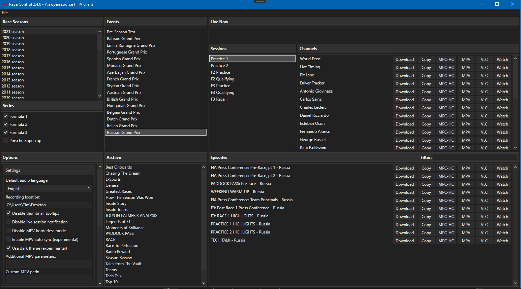Select the 2017 season
The width and height of the screenshot is (521, 289).
point(49,56)
